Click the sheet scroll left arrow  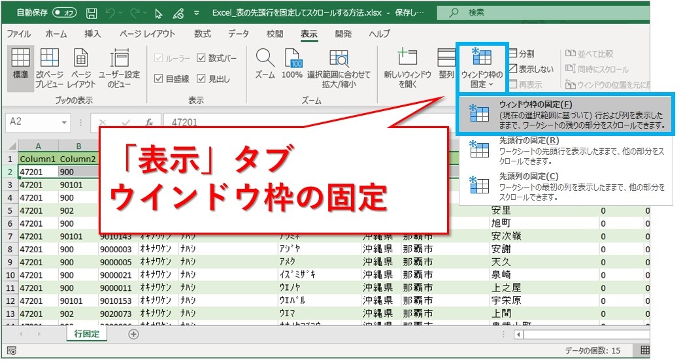click(20, 334)
